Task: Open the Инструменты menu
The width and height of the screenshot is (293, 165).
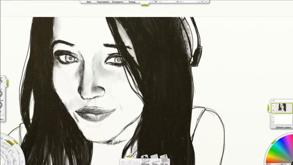Action: (x=118, y=2)
